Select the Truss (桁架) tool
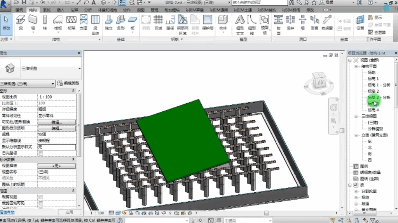The width and height of the screenshot is (398, 223). tap(72, 22)
